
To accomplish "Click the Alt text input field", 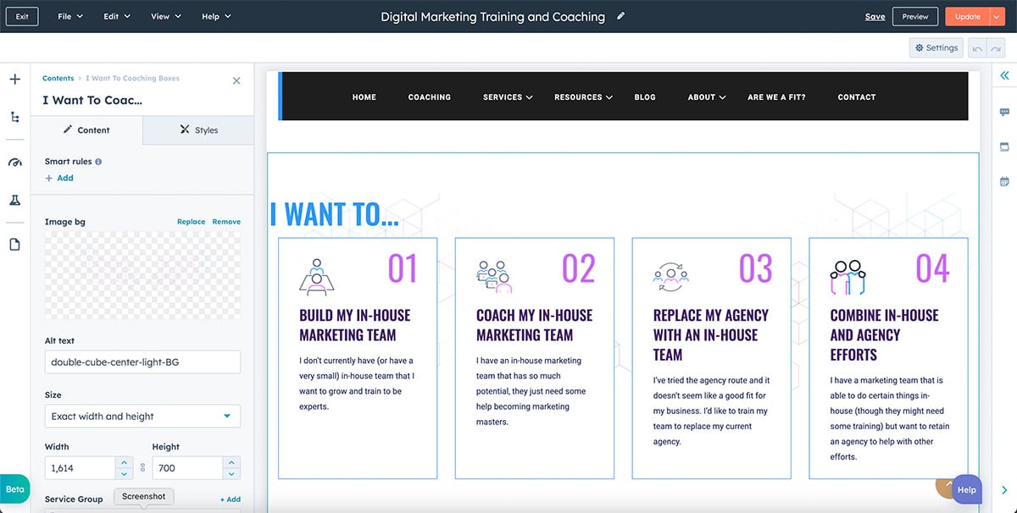I will coord(142,361).
